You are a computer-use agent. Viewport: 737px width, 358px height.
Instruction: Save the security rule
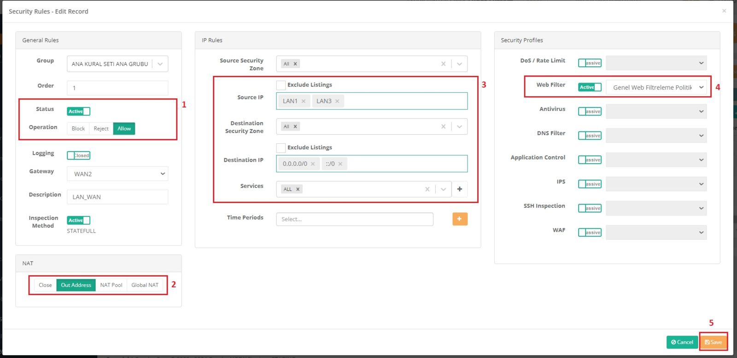pyautogui.click(x=713, y=342)
